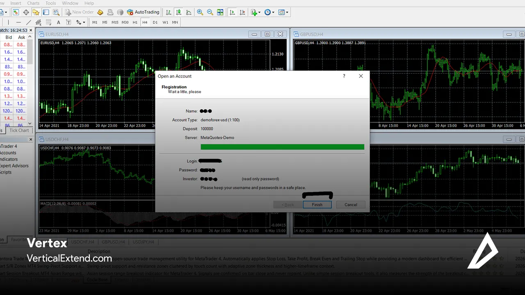Select Scripts in the Navigator tree

[6, 172]
